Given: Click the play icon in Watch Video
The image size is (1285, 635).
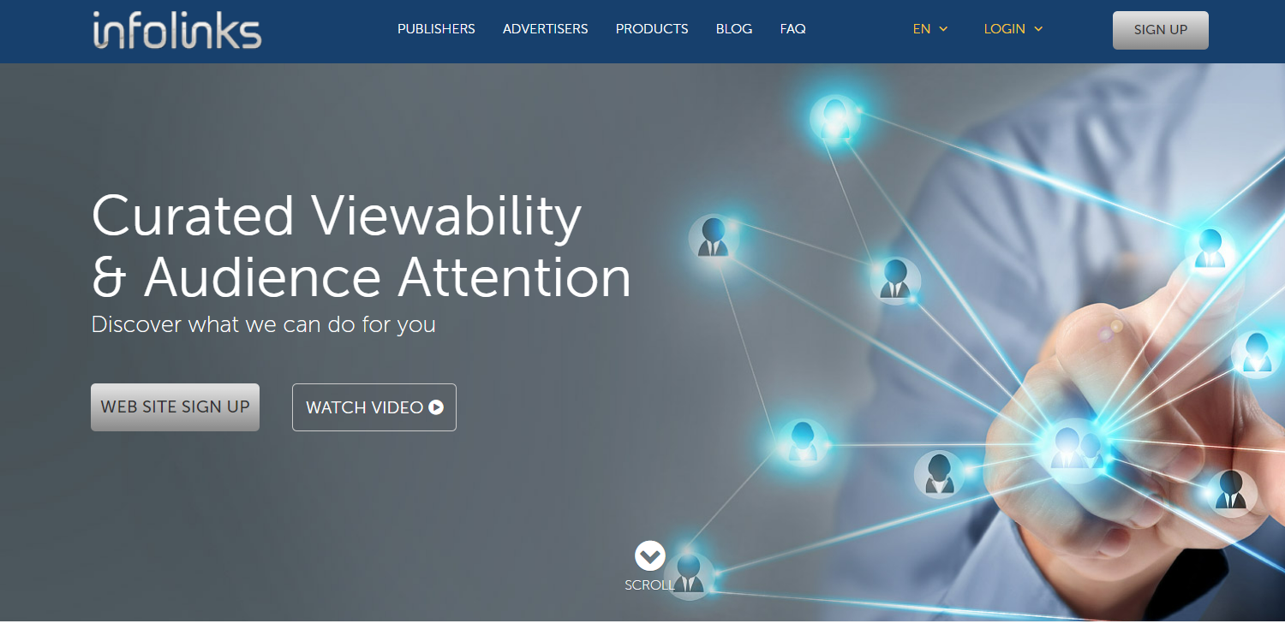Looking at the screenshot, I should coord(436,407).
